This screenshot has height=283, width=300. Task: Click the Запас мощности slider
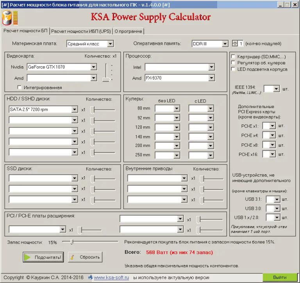pyautogui.click(x=90, y=242)
